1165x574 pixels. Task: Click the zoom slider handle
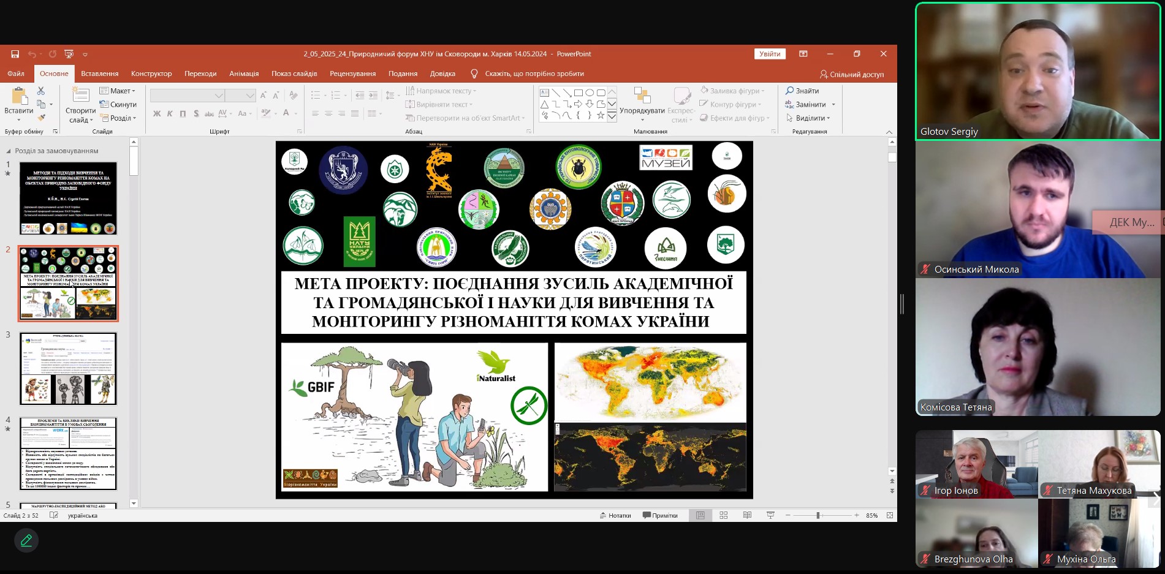tap(818, 516)
